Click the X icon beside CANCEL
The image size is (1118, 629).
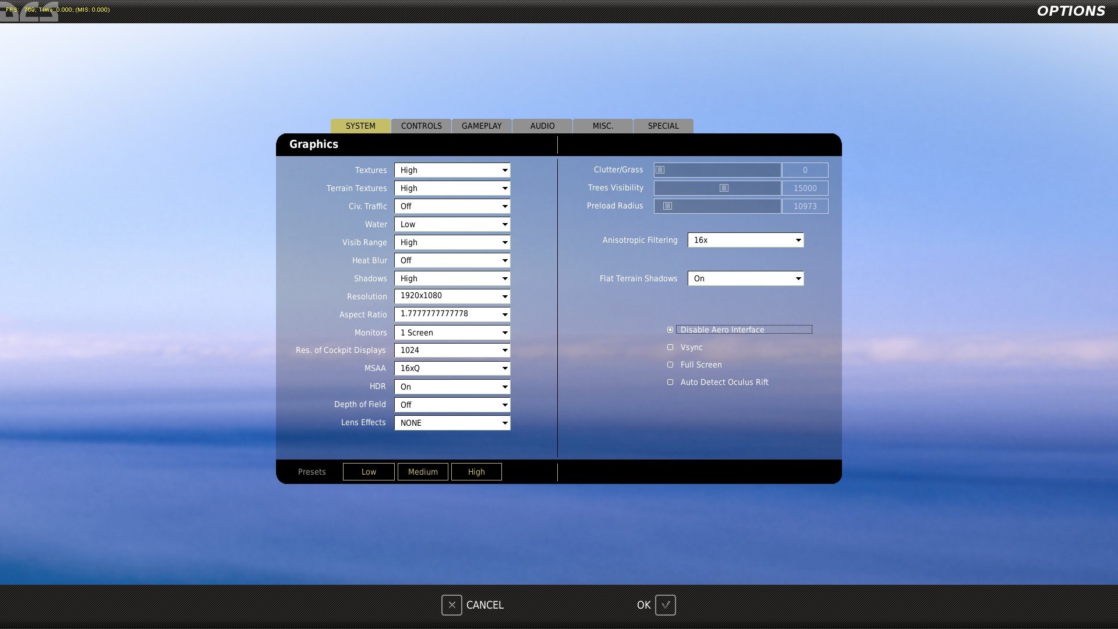tap(451, 605)
